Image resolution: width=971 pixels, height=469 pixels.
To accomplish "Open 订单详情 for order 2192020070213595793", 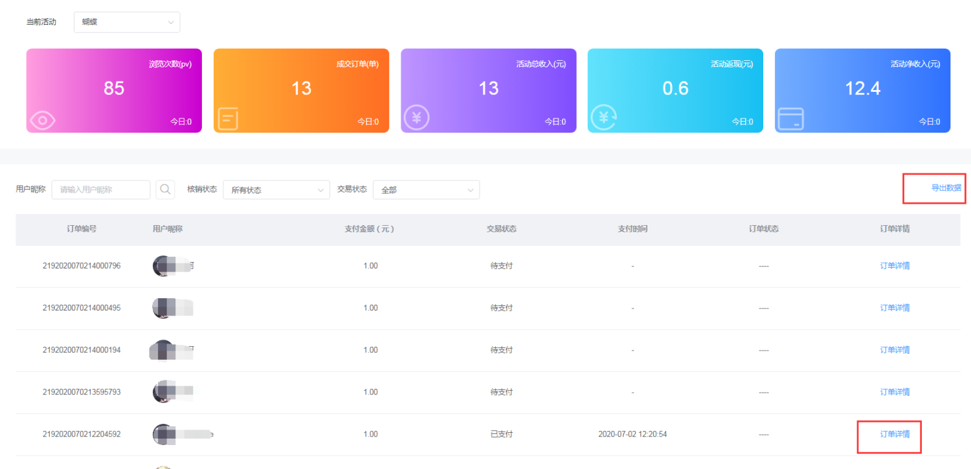I will click(895, 392).
